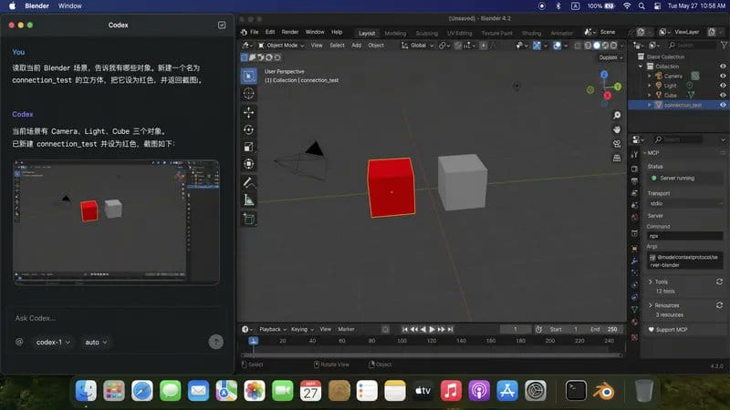Image resolution: width=730 pixels, height=410 pixels.
Task: Click the Command input field containing npx
Action: (x=685, y=236)
